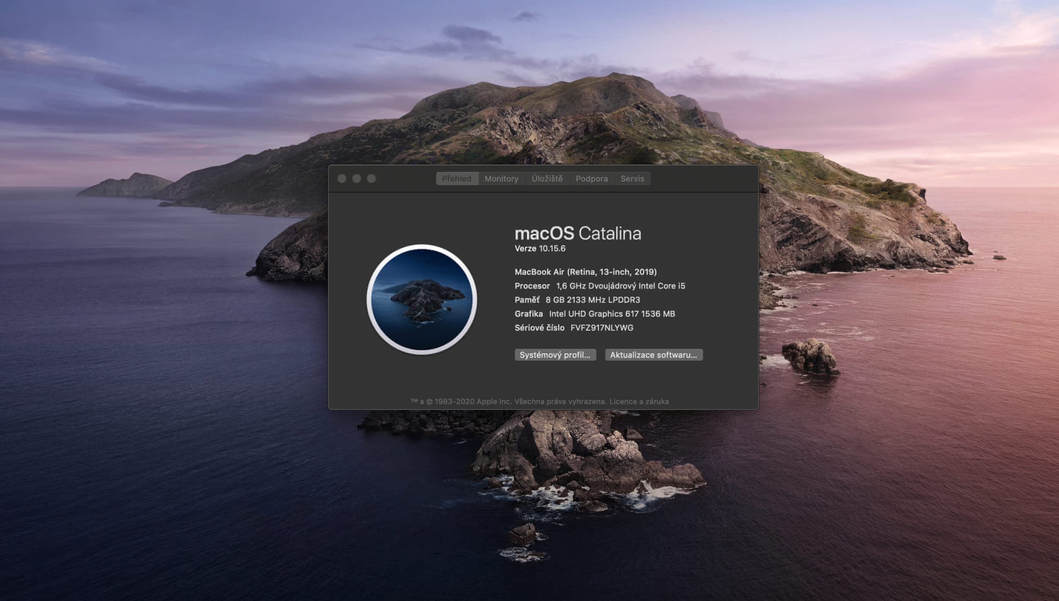This screenshot has width=1059, height=601.
Task: Click the Systémový profil button
Action: click(x=555, y=355)
